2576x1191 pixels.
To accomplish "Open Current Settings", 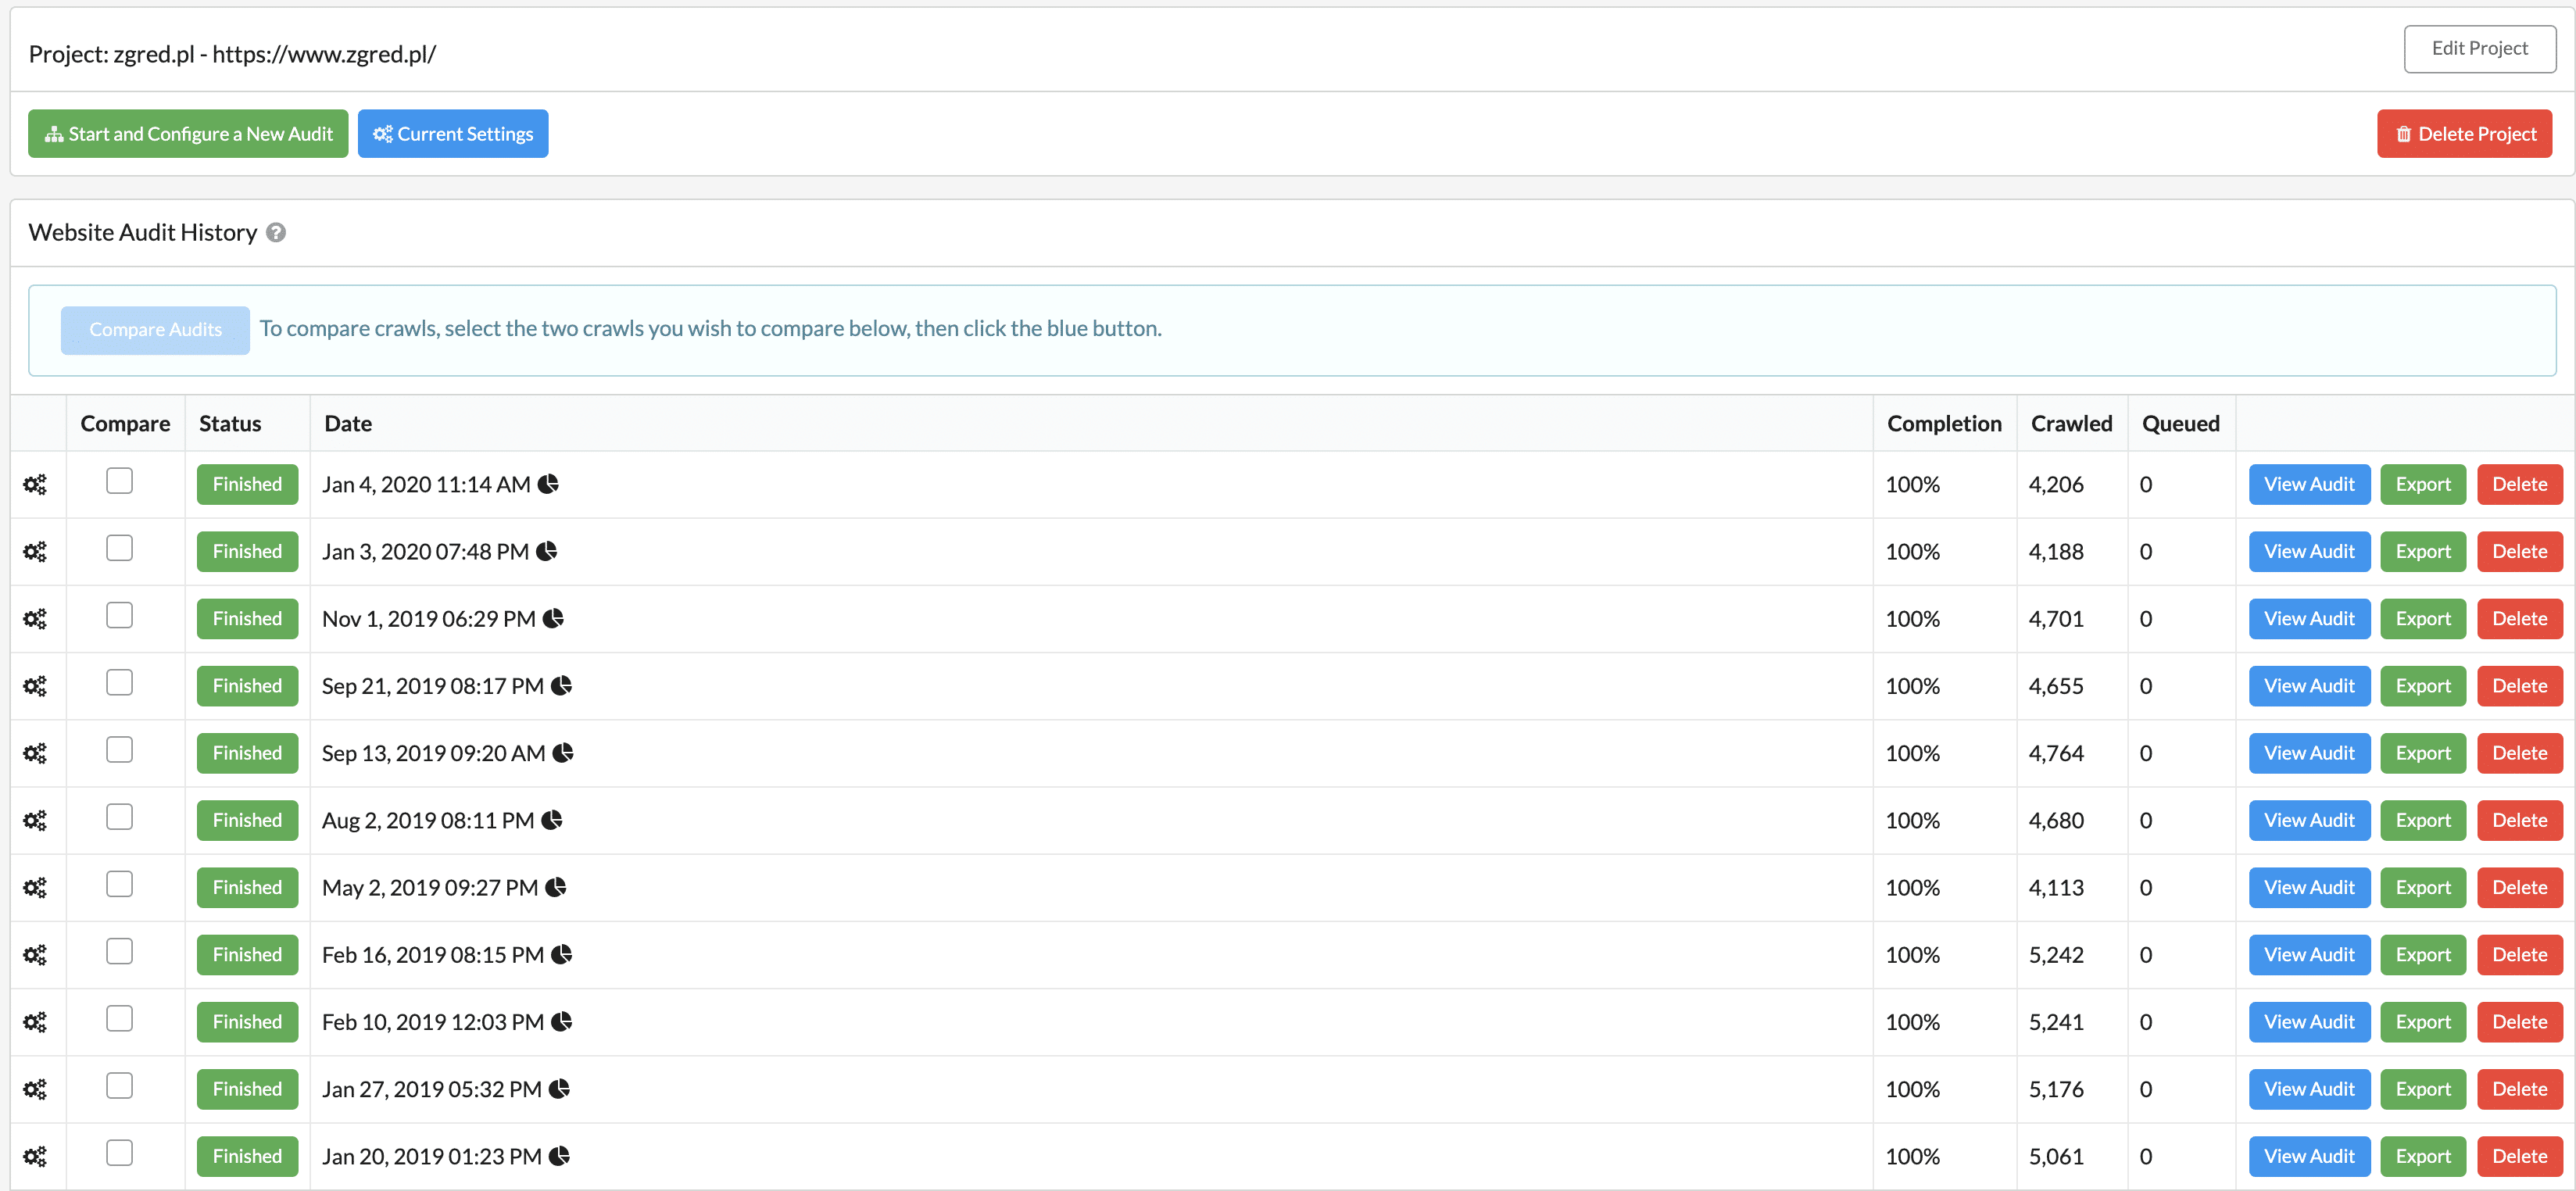I will [x=453, y=134].
